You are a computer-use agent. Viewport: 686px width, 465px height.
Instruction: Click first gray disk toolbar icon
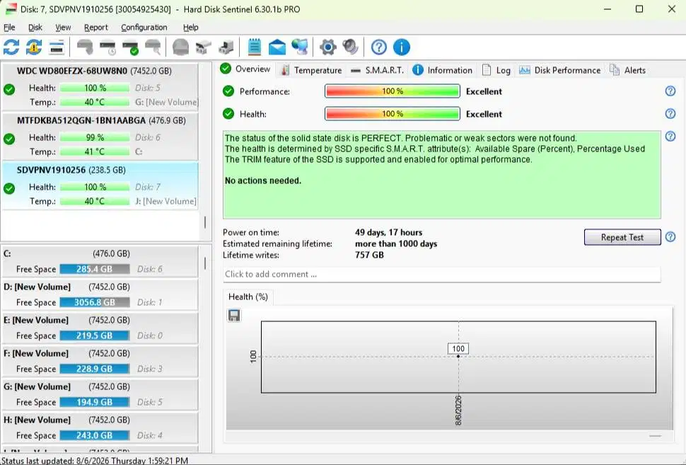85,47
